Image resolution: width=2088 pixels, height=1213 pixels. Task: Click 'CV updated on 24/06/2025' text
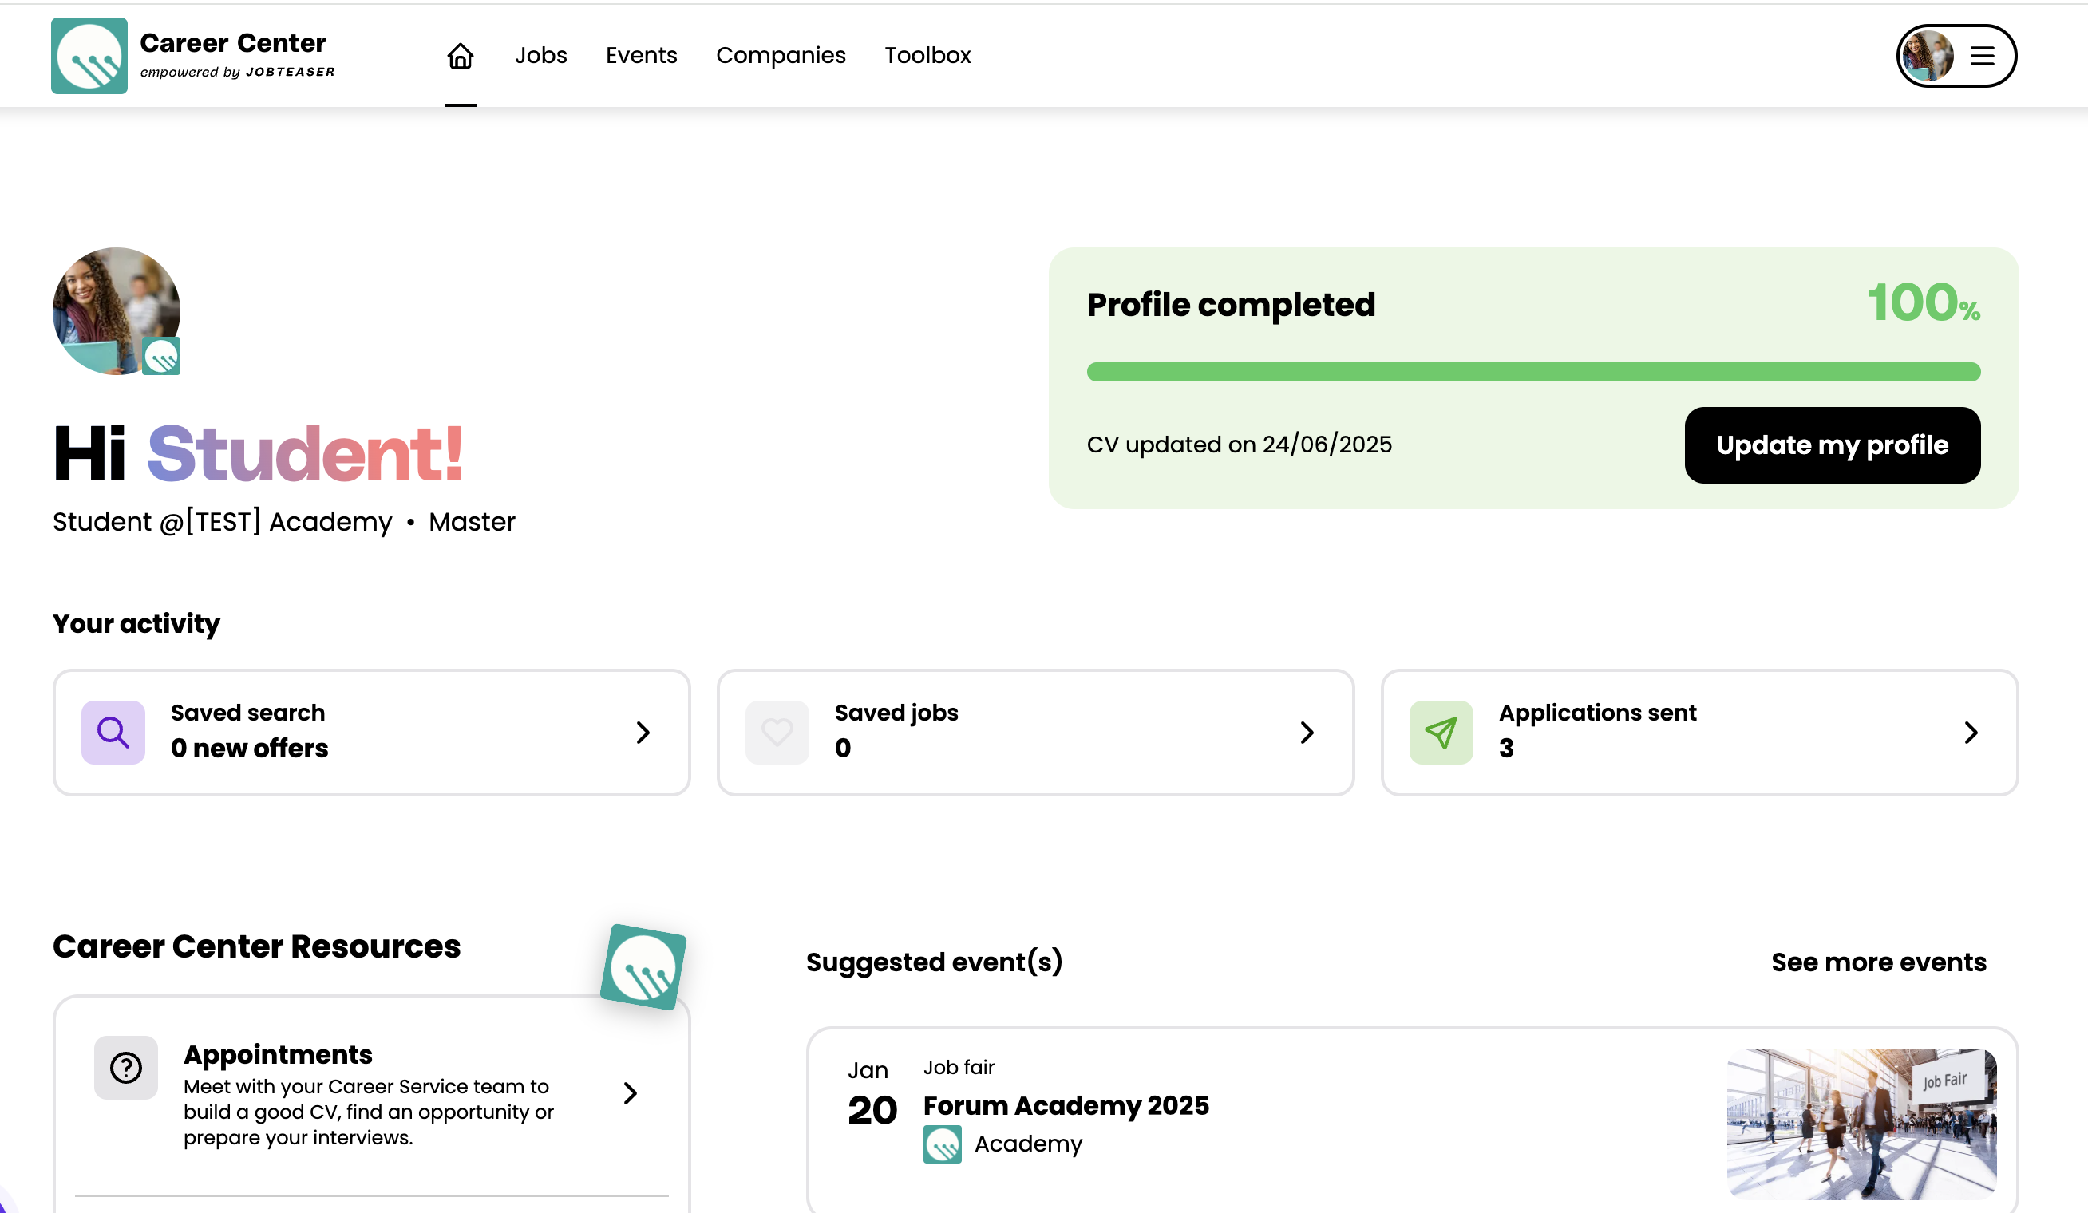(1239, 445)
